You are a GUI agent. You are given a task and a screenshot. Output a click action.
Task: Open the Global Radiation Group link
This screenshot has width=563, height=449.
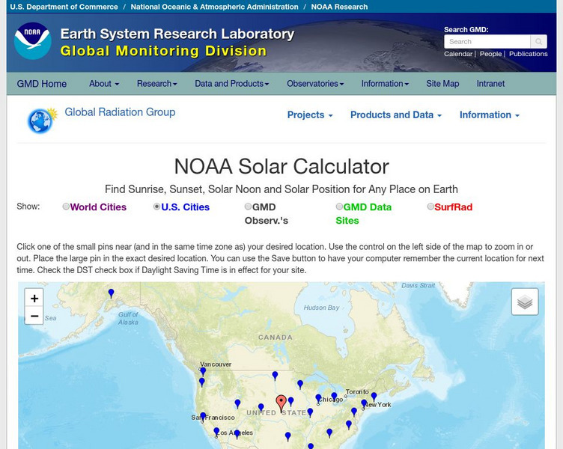pyautogui.click(x=120, y=112)
